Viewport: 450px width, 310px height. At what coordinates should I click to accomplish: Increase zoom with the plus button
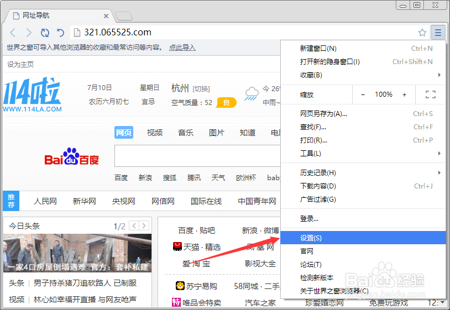(404, 94)
